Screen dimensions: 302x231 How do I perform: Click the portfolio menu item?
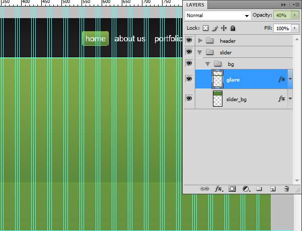(x=168, y=39)
